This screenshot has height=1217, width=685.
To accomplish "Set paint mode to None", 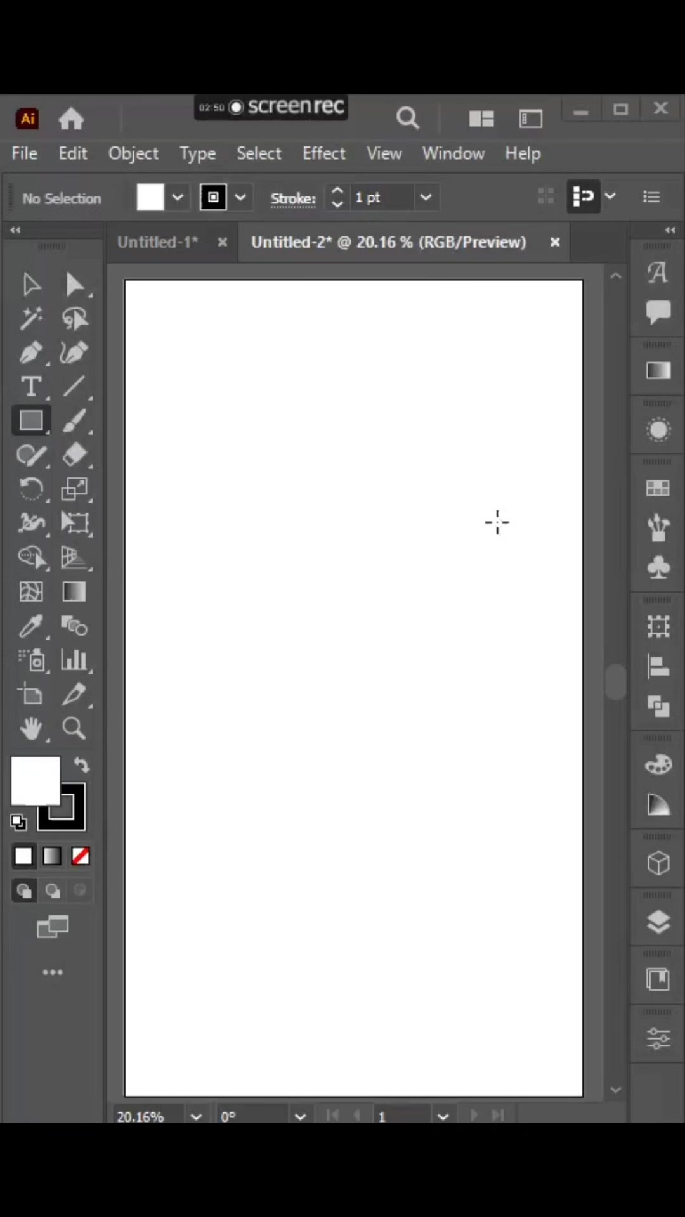I will 81,856.
